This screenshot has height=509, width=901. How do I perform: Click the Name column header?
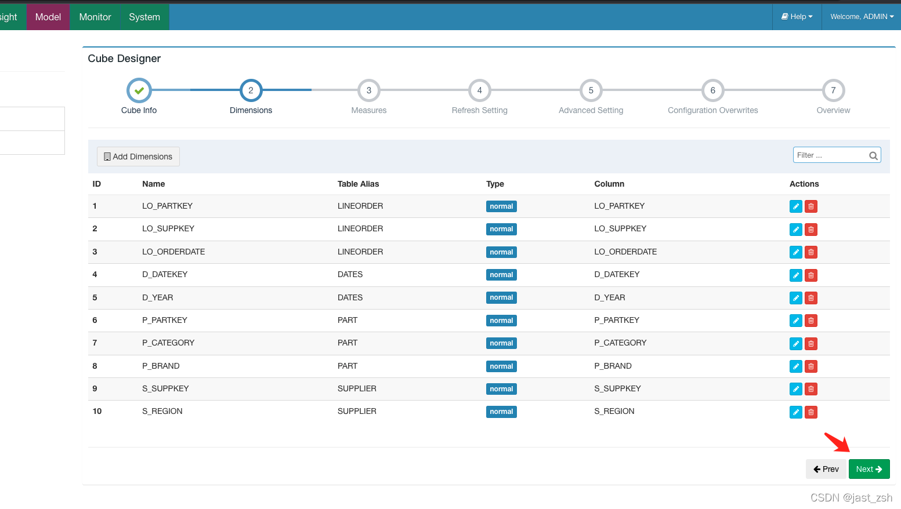click(x=154, y=184)
